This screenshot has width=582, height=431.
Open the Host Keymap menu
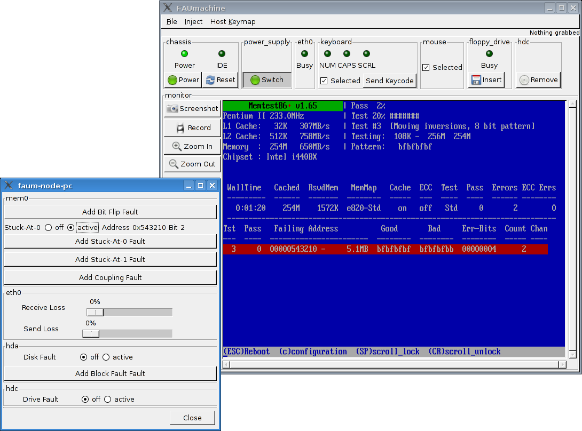coord(233,22)
